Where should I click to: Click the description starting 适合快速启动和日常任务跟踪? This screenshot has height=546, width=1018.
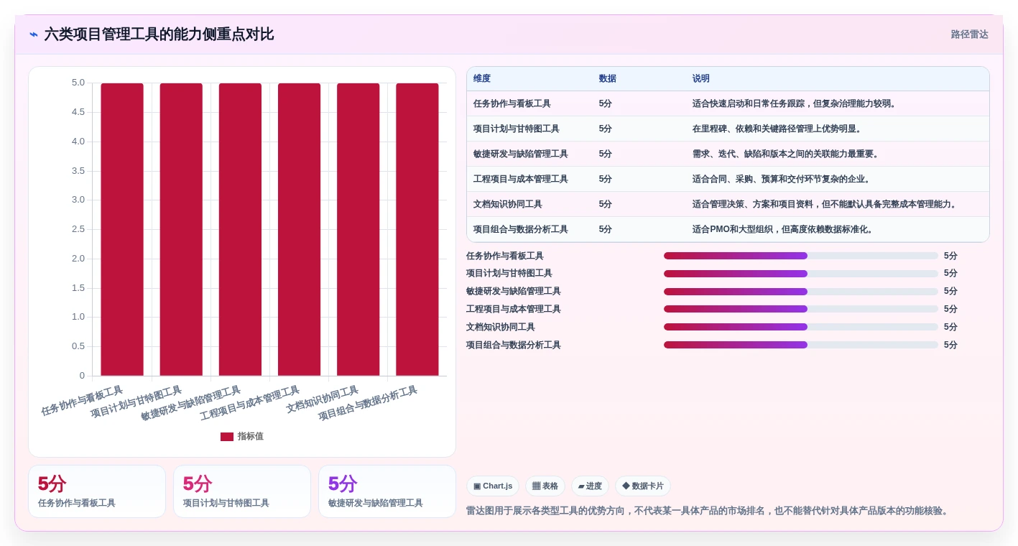tap(795, 103)
